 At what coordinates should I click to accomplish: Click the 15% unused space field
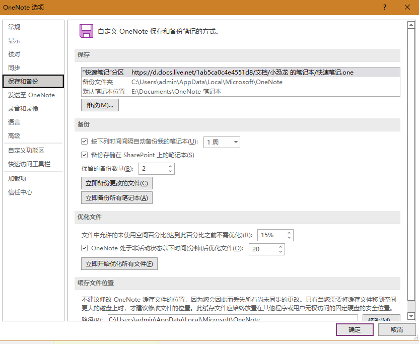(272, 235)
